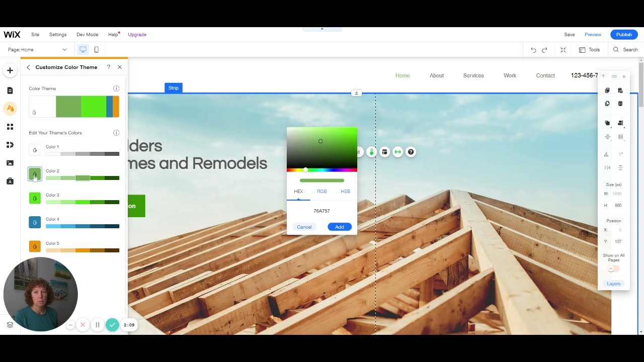Click the Preview link
The height and width of the screenshot is (362, 644).
coord(593,35)
